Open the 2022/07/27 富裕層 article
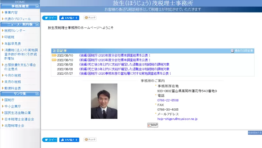Screen dimensions: 262x148 (124, 74)
